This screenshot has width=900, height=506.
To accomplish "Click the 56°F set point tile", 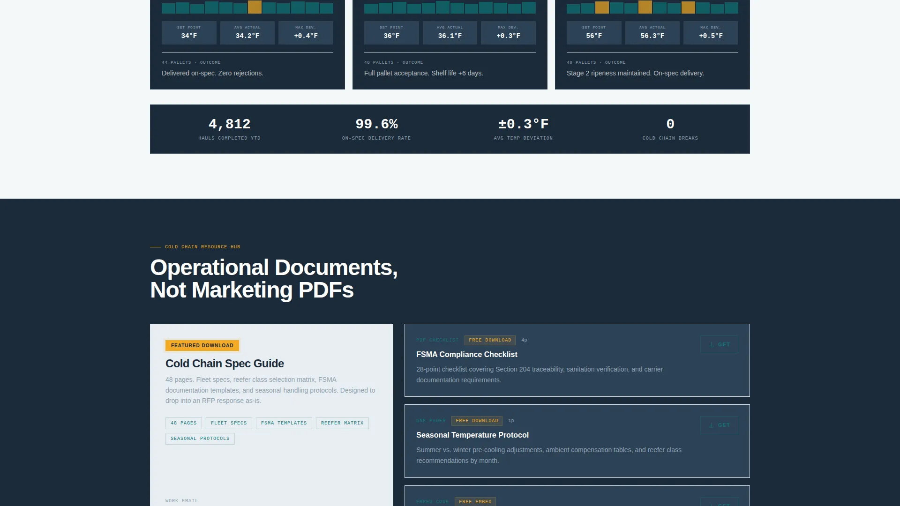I will pyautogui.click(x=594, y=33).
